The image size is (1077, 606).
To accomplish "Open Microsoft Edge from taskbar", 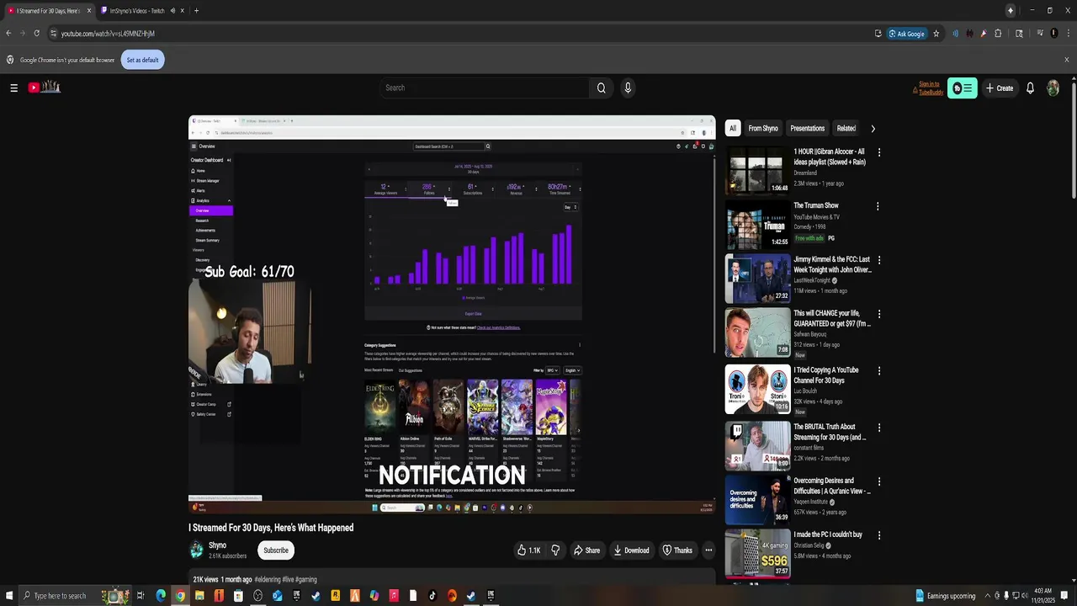I will point(161,596).
